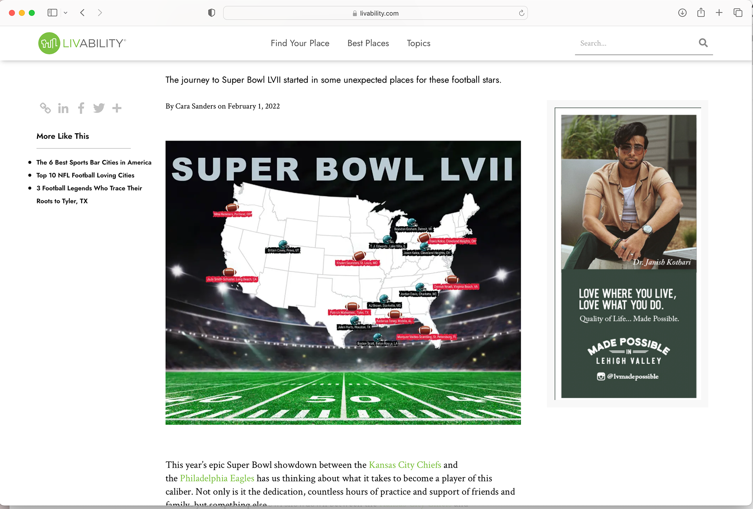
Task: Show the tab overview
Action: click(x=738, y=13)
